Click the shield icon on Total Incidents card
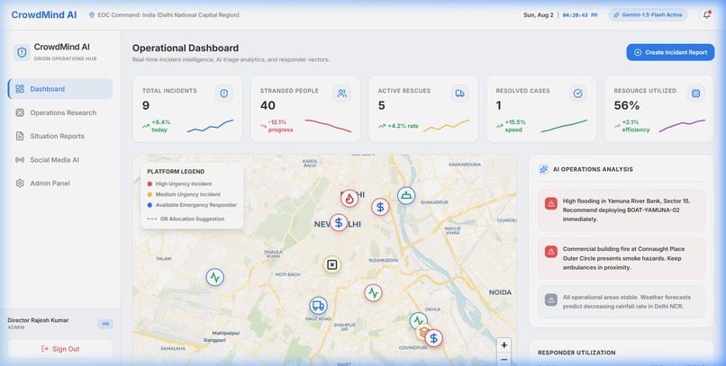The width and height of the screenshot is (726, 366). tap(224, 94)
